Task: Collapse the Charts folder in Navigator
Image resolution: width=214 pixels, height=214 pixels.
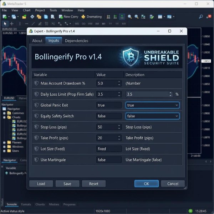Action: (4, 117)
